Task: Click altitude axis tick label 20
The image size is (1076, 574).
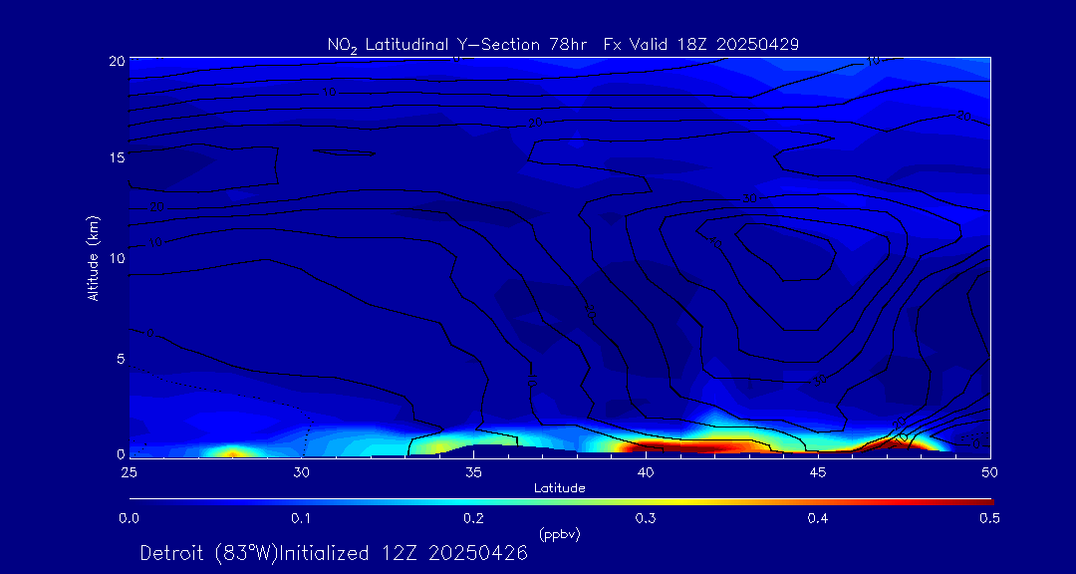Action: 117,61
